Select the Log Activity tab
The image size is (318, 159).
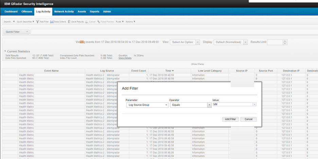[43, 12]
